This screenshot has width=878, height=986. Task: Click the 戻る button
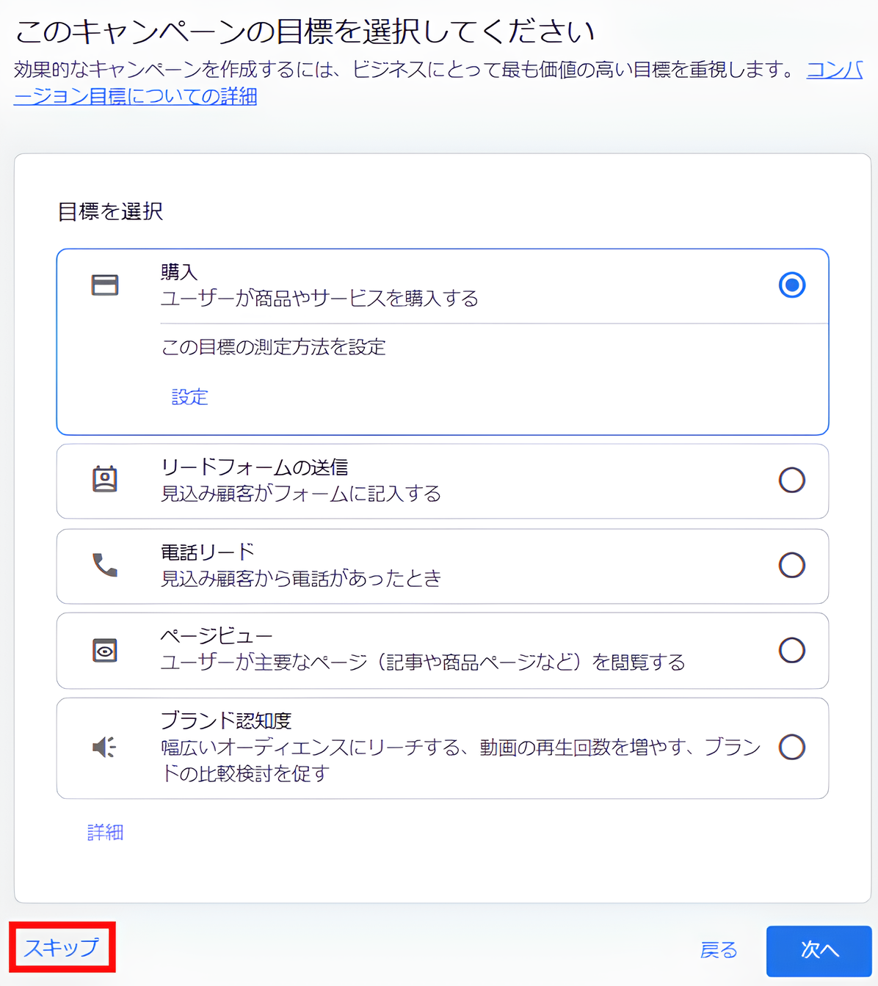(x=719, y=951)
